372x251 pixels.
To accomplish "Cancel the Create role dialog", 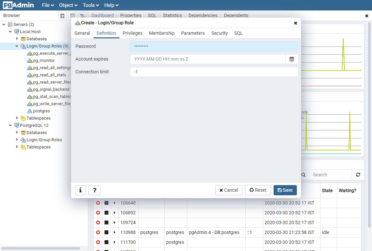I will 229,190.
